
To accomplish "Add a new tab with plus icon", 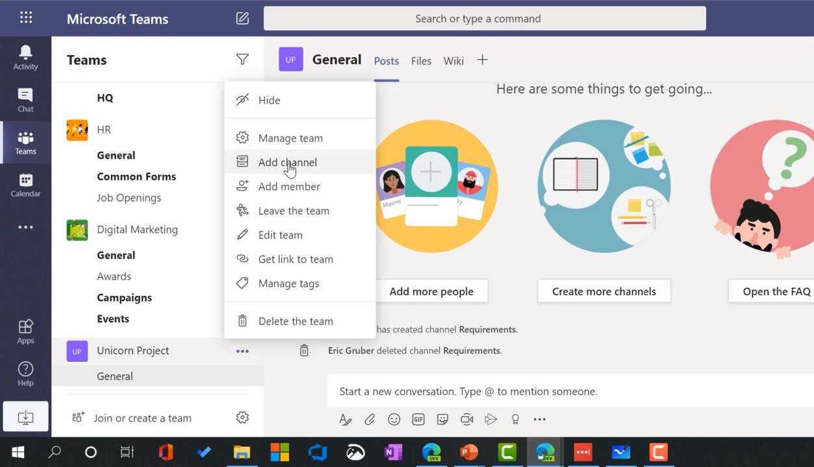I will coord(482,60).
